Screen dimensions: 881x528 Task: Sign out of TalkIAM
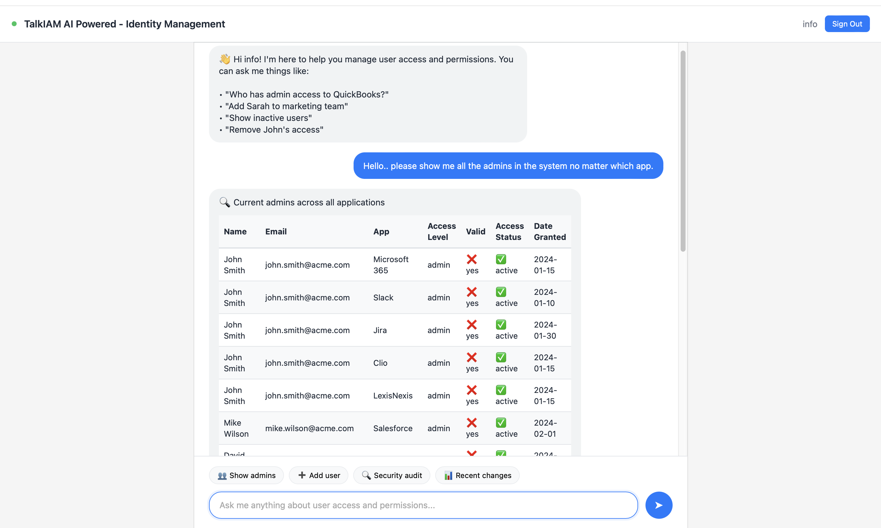846,24
